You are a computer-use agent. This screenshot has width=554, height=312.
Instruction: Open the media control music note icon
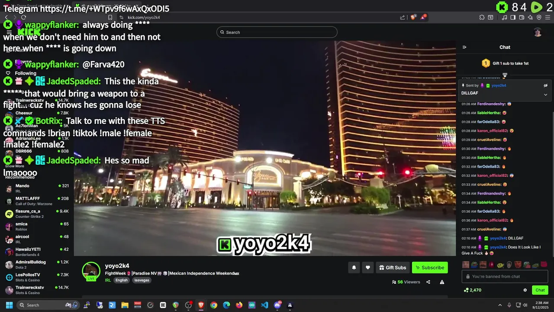pos(504,17)
